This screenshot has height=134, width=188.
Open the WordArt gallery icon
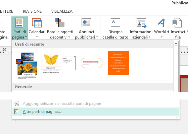tap(161, 23)
